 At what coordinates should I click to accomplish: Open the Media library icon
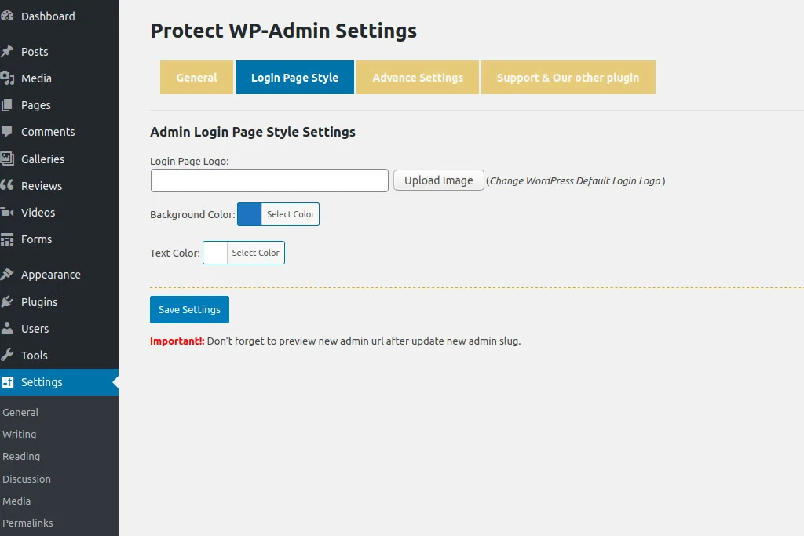[12, 78]
